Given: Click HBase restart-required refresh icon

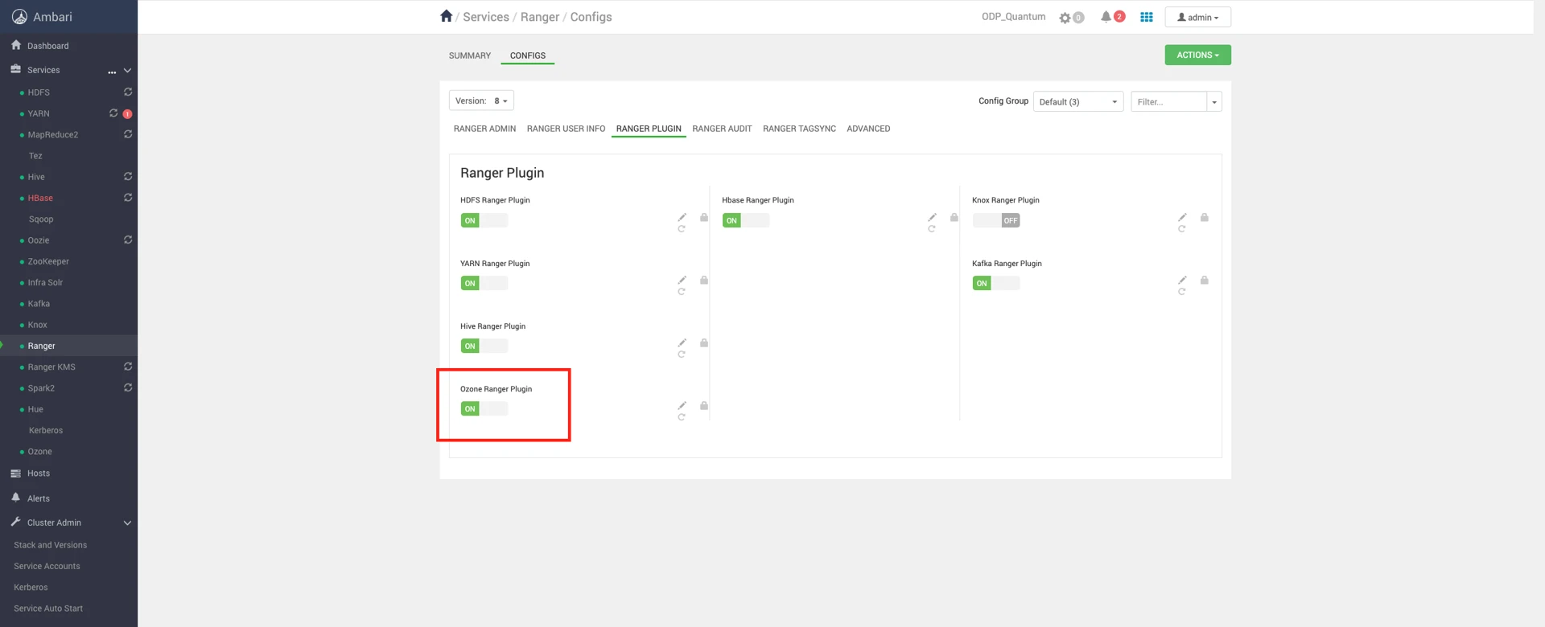Looking at the screenshot, I should click(128, 198).
